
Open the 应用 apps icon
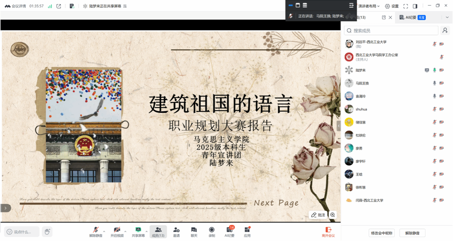[247, 231]
